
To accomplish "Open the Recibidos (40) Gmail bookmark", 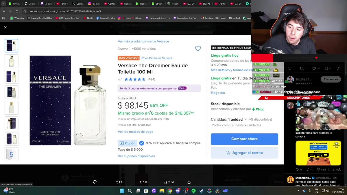I will 213,18.
